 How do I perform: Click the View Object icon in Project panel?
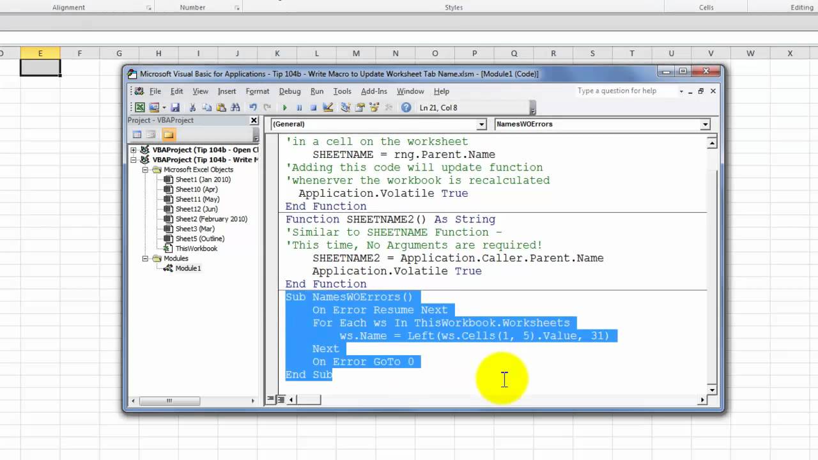(151, 134)
